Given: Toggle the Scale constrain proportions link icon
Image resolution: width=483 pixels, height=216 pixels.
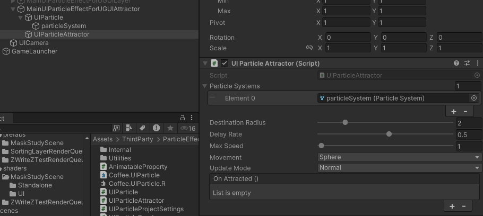Looking at the screenshot, I should click(x=309, y=48).
